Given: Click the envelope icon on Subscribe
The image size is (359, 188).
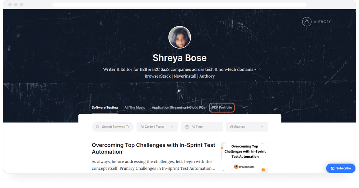Looking at the screenshot, I should tap(333, 168).
